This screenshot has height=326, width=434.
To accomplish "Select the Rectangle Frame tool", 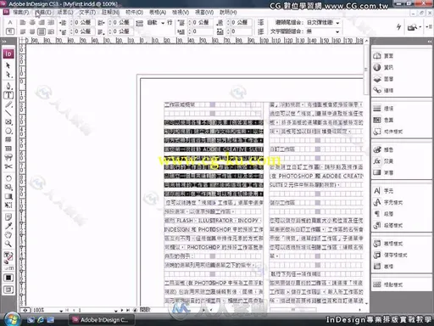I will [8, 122].
